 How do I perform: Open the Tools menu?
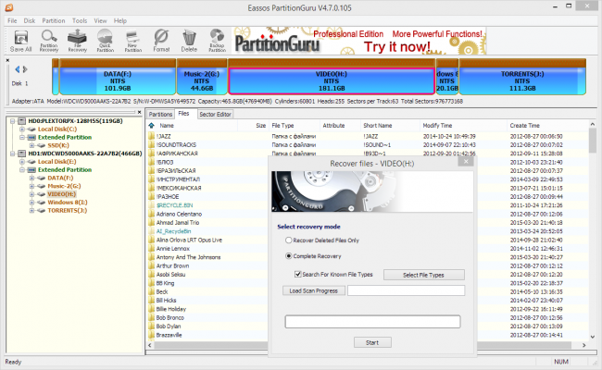pyautogui.click(x=80, y=20)
